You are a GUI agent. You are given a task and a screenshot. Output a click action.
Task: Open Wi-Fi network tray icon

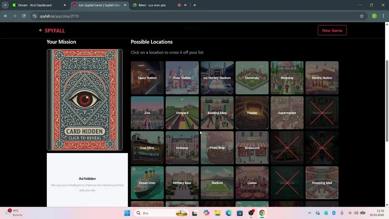(x=350, y=213)
